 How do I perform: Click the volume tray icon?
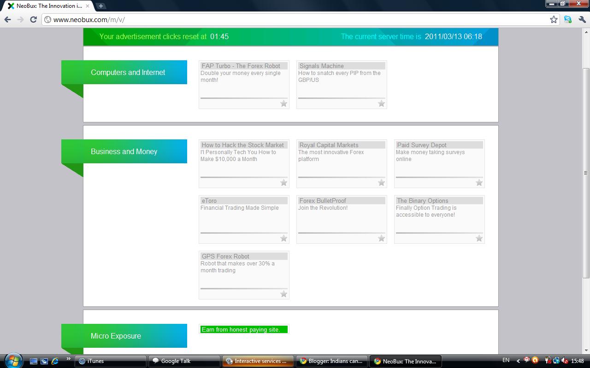coord(565,361)
